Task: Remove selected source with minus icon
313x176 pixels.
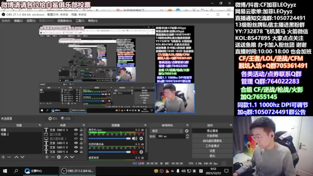Action: (53, 157)
